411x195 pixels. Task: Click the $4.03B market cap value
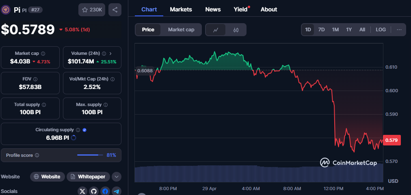pyautogui.click(x=20, y=62)
